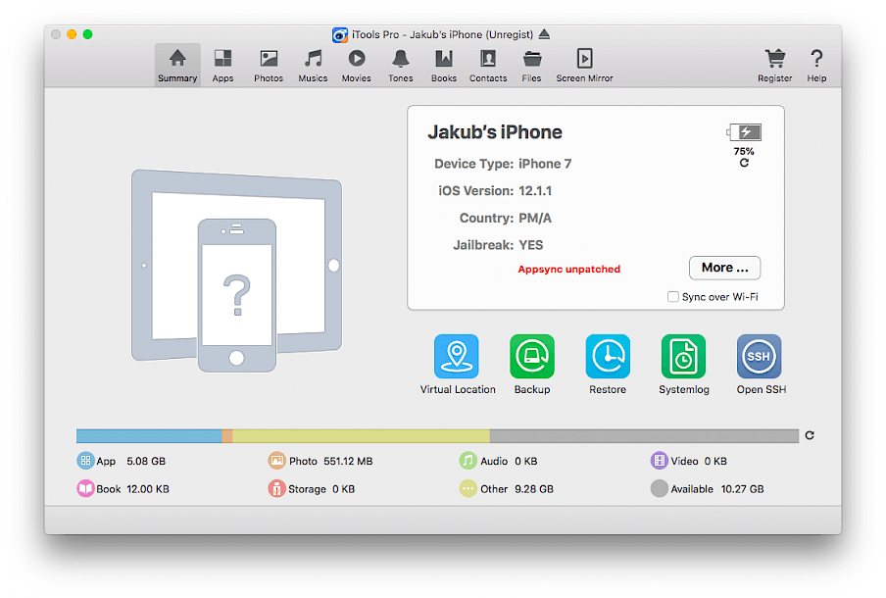Open the Photos tab

click(x=269, y=65)
